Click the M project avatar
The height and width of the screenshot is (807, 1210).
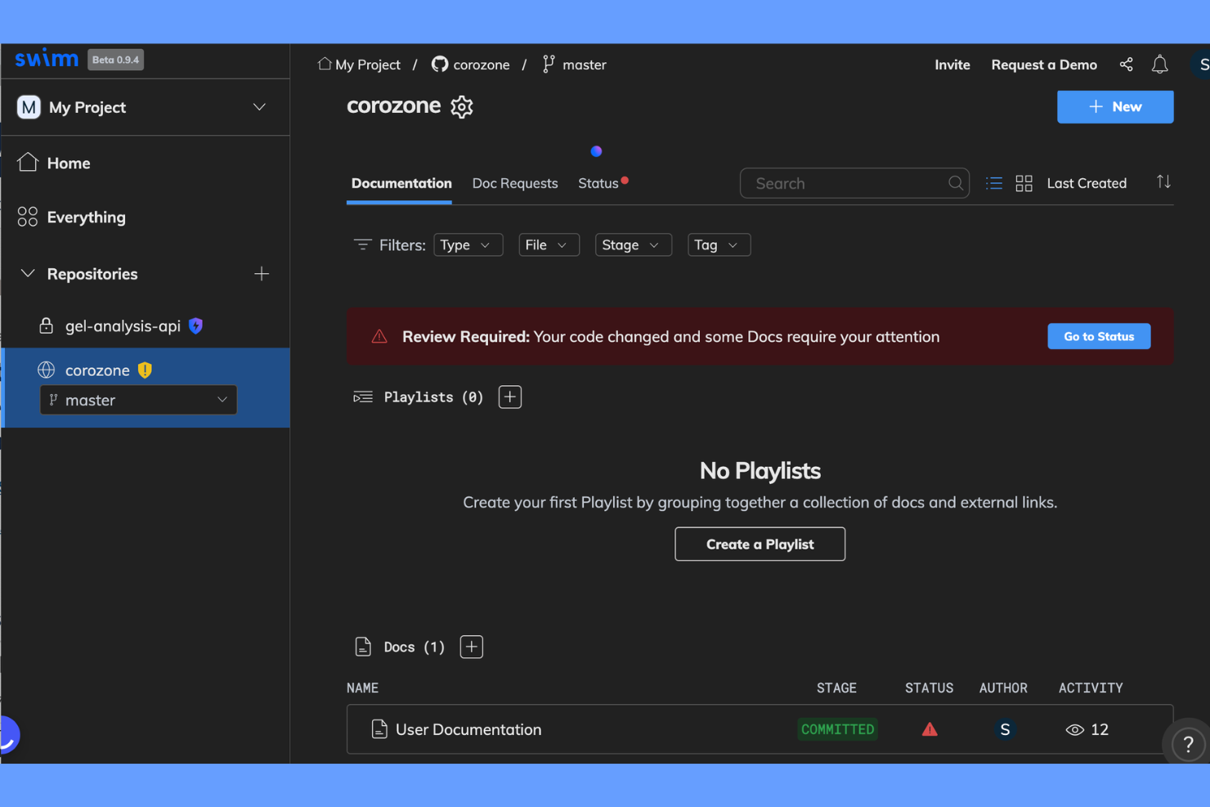coord(29,107)
